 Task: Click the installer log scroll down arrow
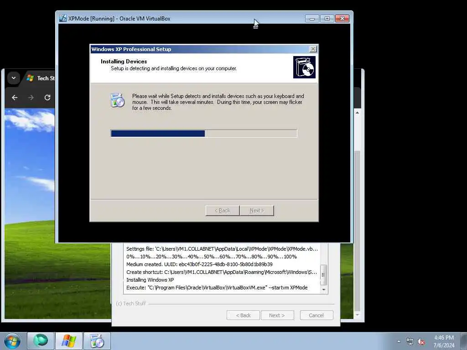(x=324, y=289)
